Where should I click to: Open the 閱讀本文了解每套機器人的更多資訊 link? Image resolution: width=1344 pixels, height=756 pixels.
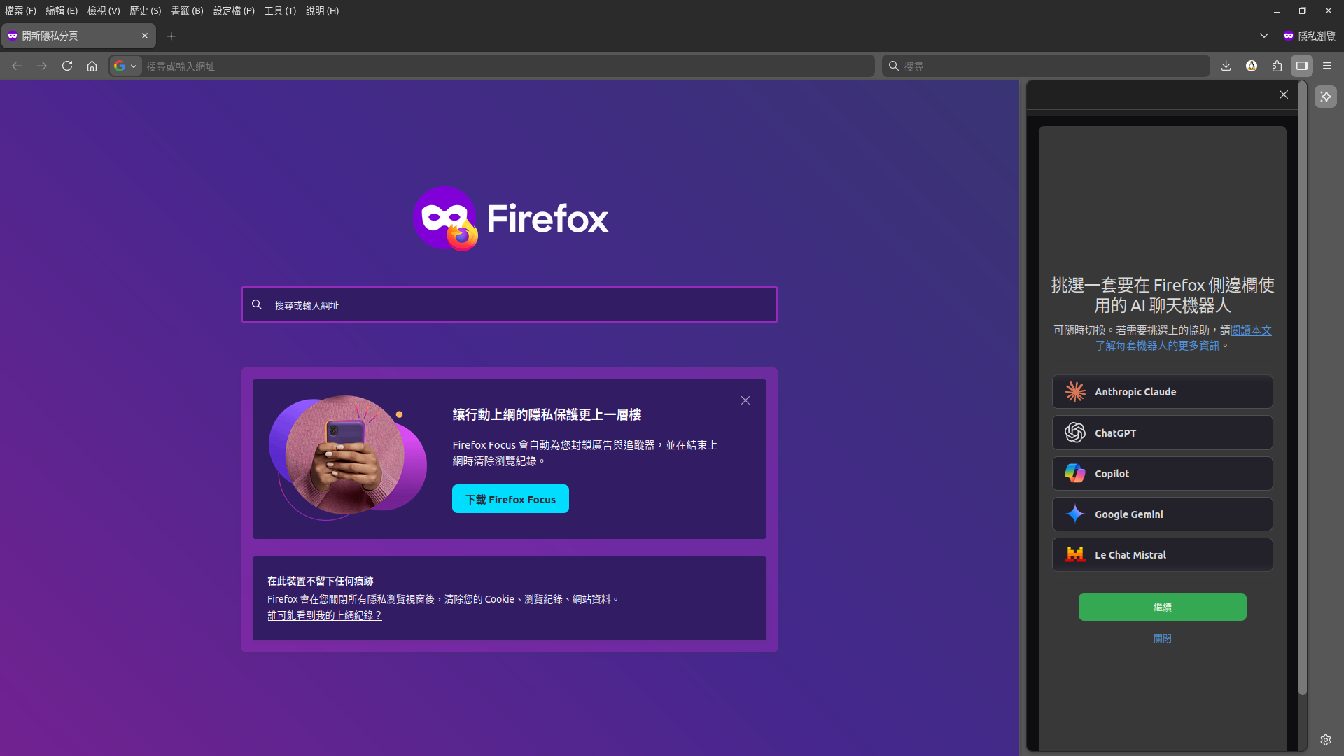click(1183, 338)
